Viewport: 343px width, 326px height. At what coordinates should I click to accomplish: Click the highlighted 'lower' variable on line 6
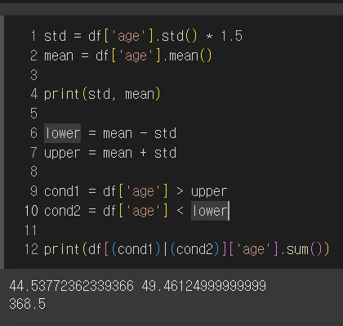62,133
